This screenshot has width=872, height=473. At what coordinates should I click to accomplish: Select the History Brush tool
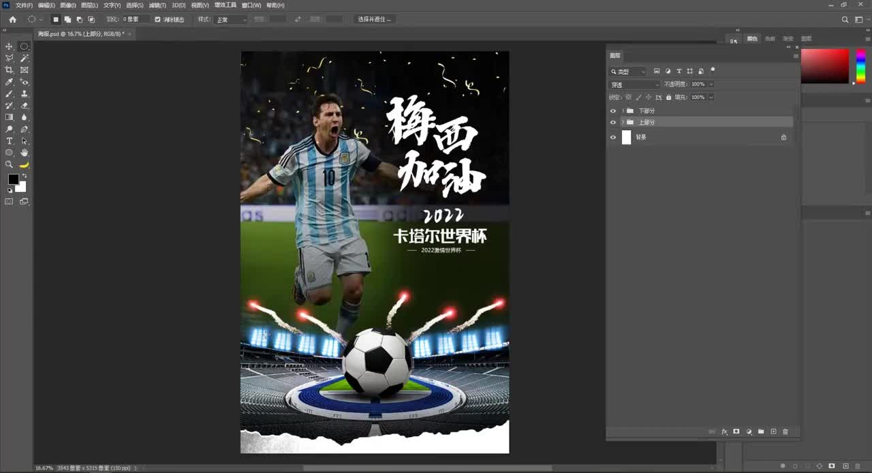click(9, 105)
